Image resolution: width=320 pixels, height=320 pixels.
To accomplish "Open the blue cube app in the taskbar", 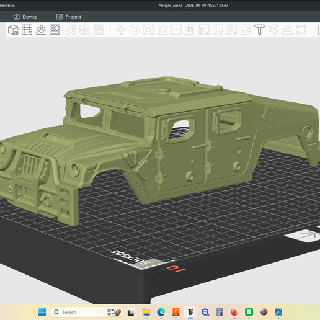I will [x=205, y=312].
